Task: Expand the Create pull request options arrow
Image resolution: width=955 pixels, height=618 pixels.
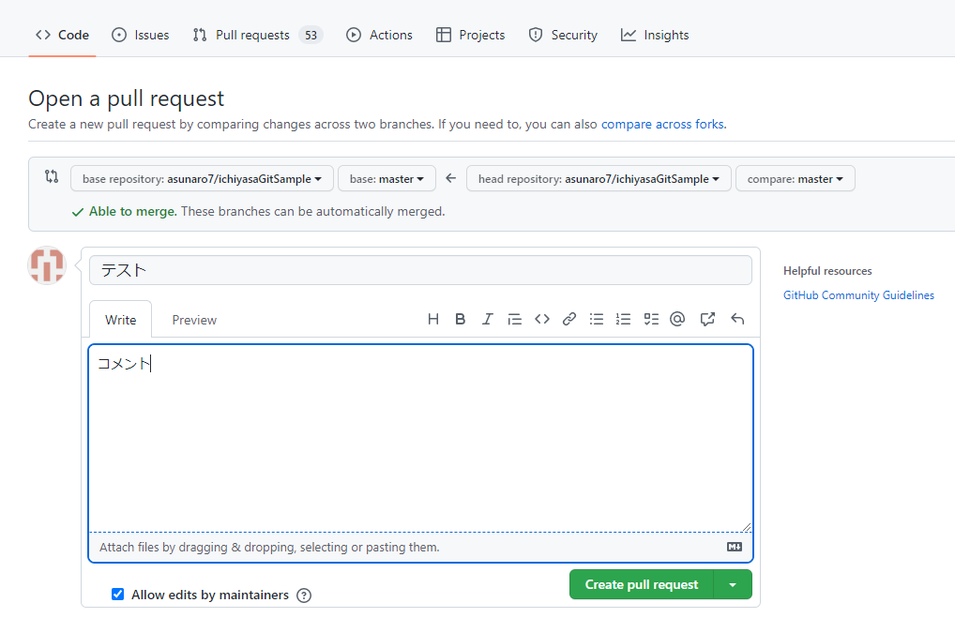Action: click(x=733, y=584)
